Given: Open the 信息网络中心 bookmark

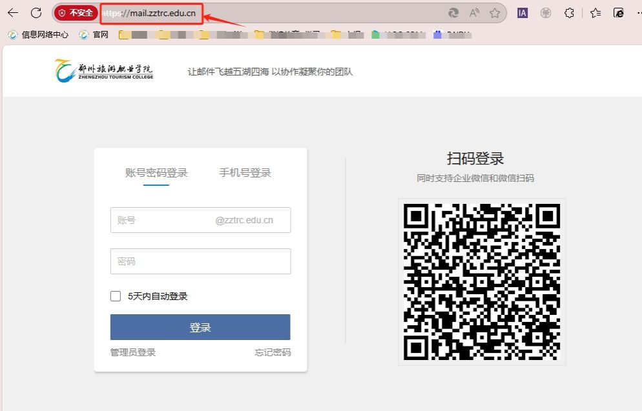Looking at the screenshot, I should (x=39, y=35).
